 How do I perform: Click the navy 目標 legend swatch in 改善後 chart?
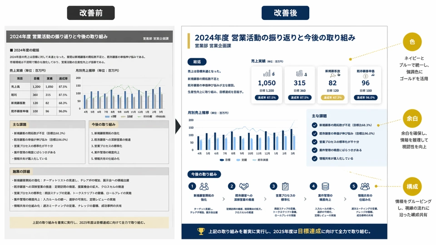tap(222, 160)
